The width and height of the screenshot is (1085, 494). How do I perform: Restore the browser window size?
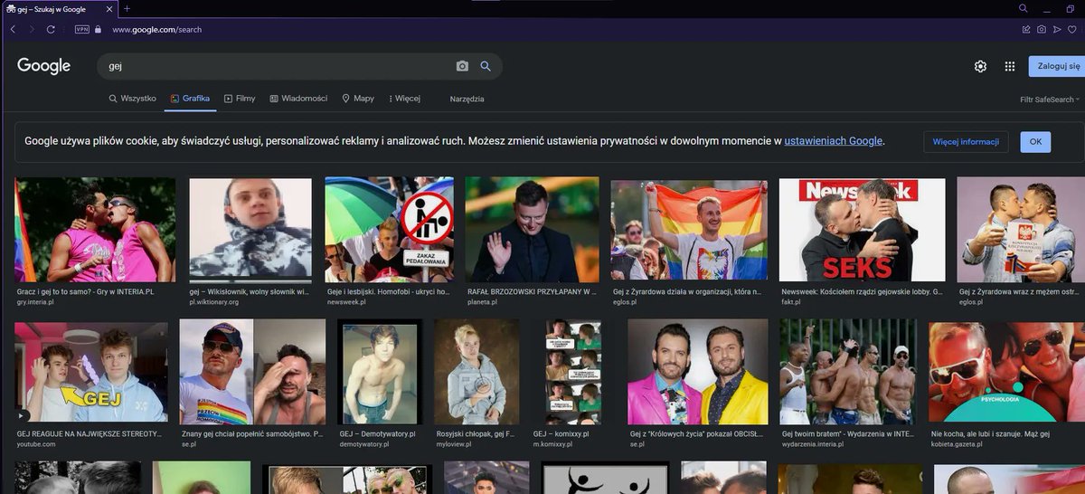point(1071,8)
